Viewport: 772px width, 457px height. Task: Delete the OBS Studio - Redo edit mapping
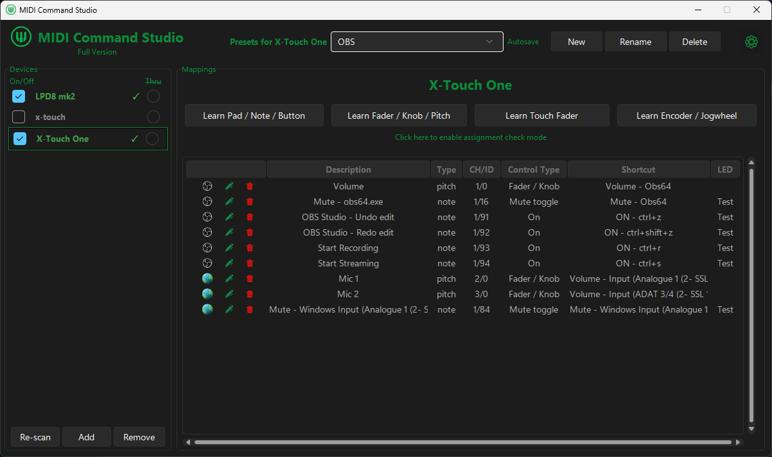(250, 232)
